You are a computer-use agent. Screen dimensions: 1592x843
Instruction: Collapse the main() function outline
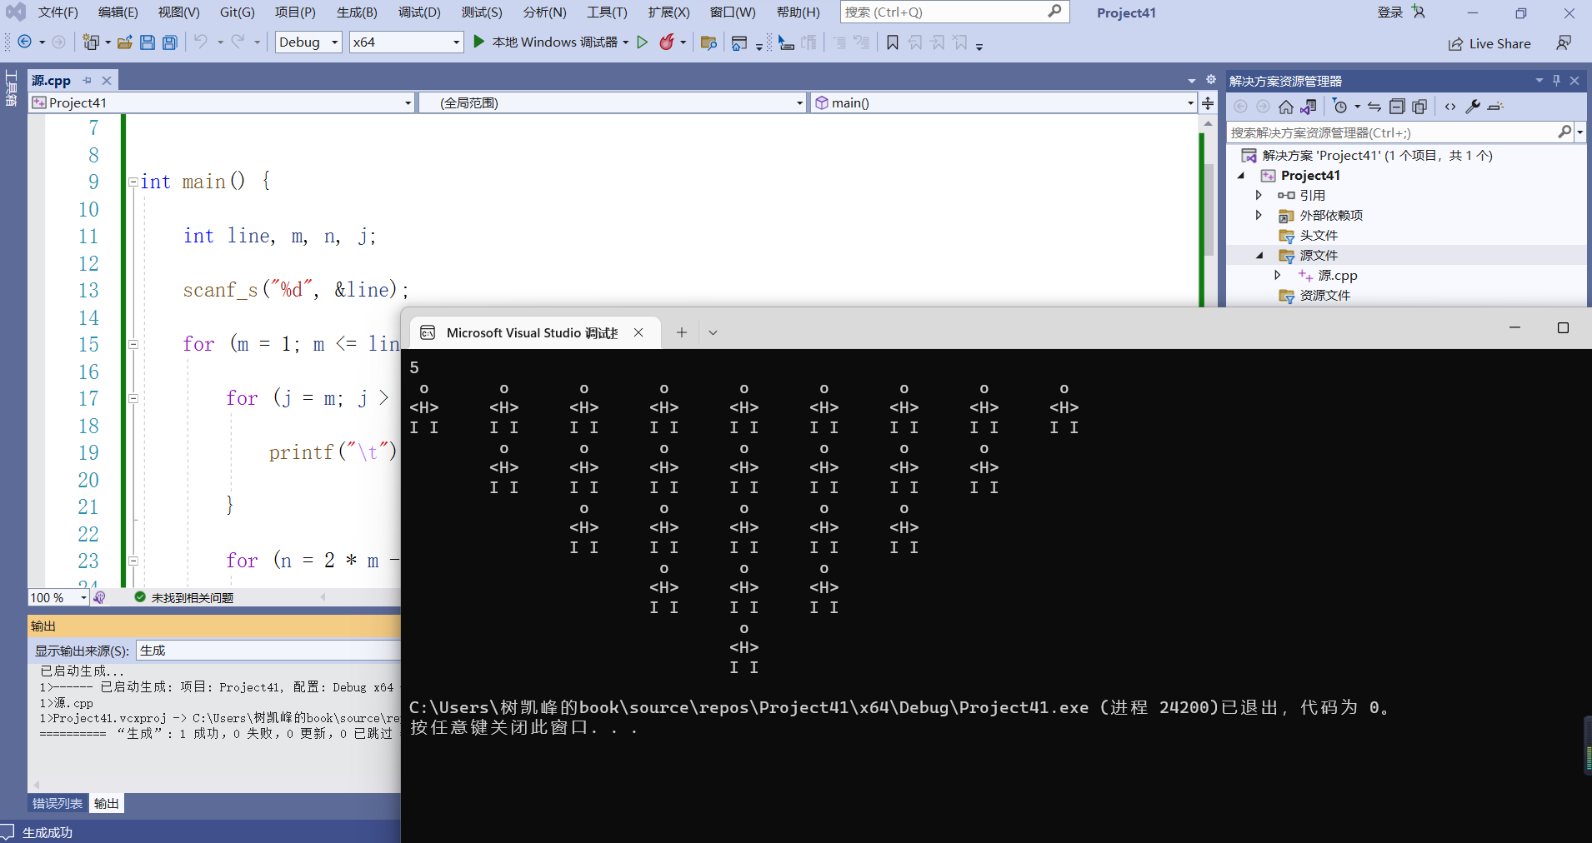coord(133,182)
